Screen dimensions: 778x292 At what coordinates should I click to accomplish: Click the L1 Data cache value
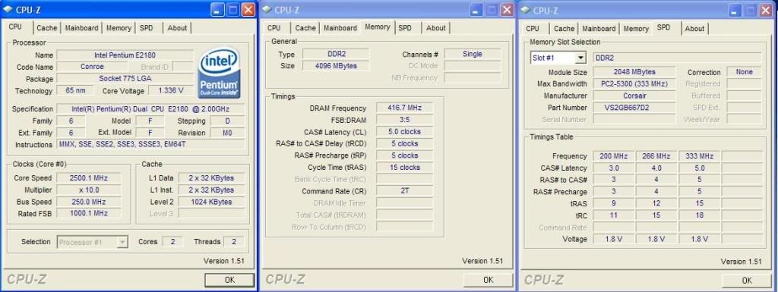point(211,177)
